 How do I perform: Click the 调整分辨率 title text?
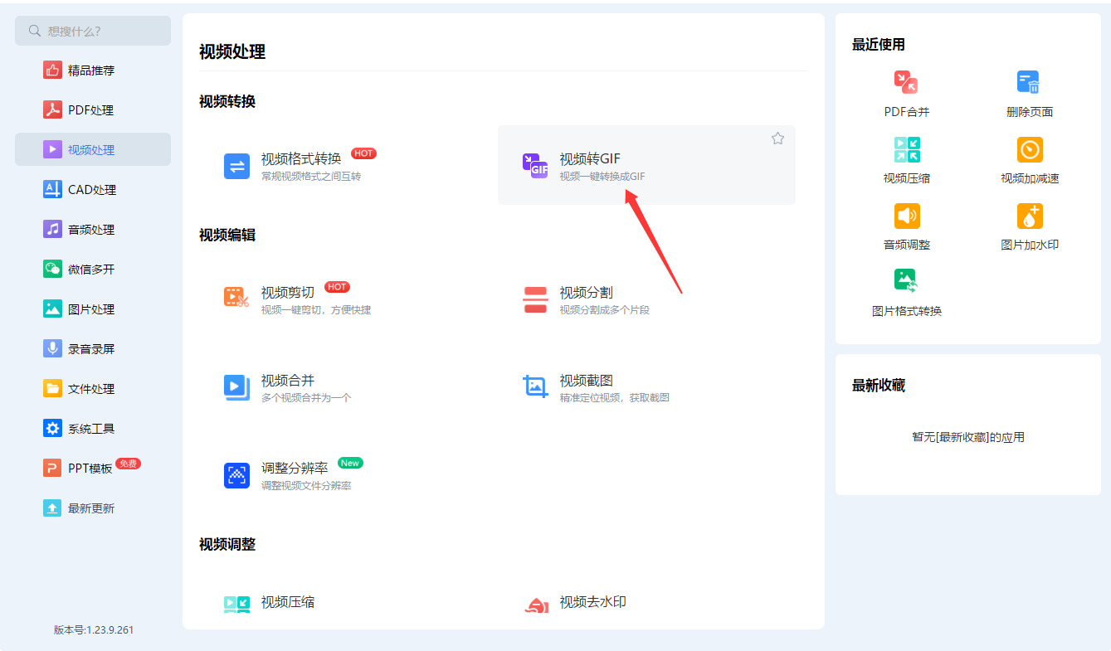295,469
